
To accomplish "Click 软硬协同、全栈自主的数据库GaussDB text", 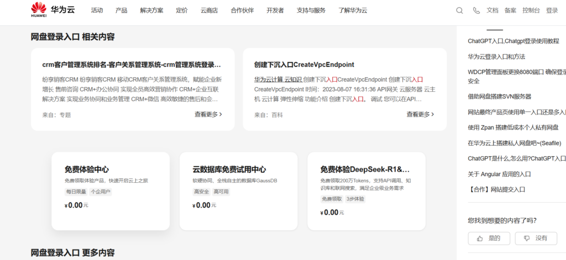I will 234,181.
